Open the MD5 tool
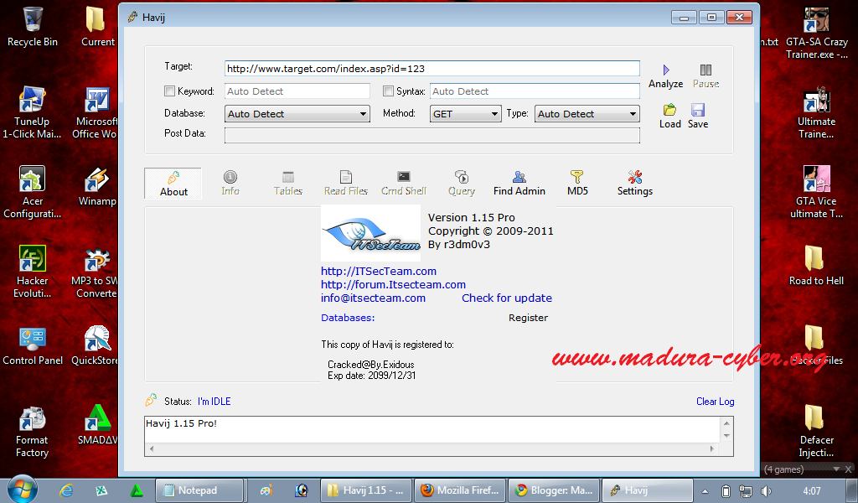The width and height of the screenshot is (858, 503). click(x=577, y=184)
